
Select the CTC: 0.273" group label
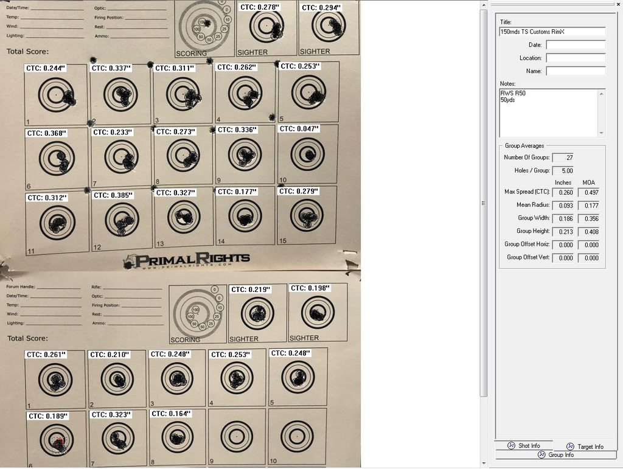176,132
